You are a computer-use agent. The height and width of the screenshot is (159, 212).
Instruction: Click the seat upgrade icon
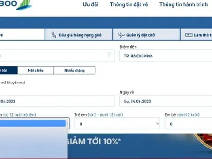click(53, 35)
